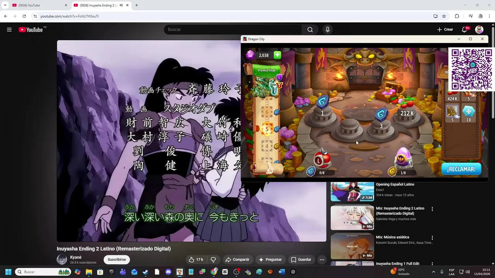Open the media control icon in browser toolbar
The image size is (495, 278).
[471, 16]
